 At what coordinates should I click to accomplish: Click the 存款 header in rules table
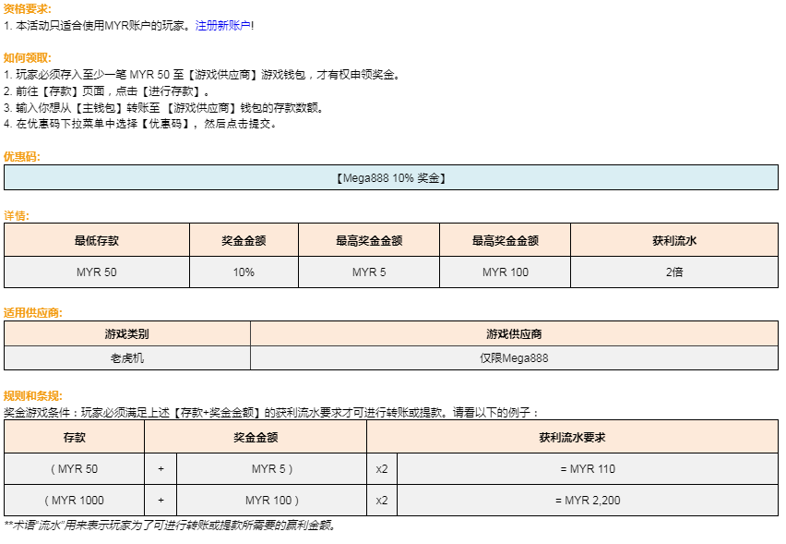(x=74, y=437)
